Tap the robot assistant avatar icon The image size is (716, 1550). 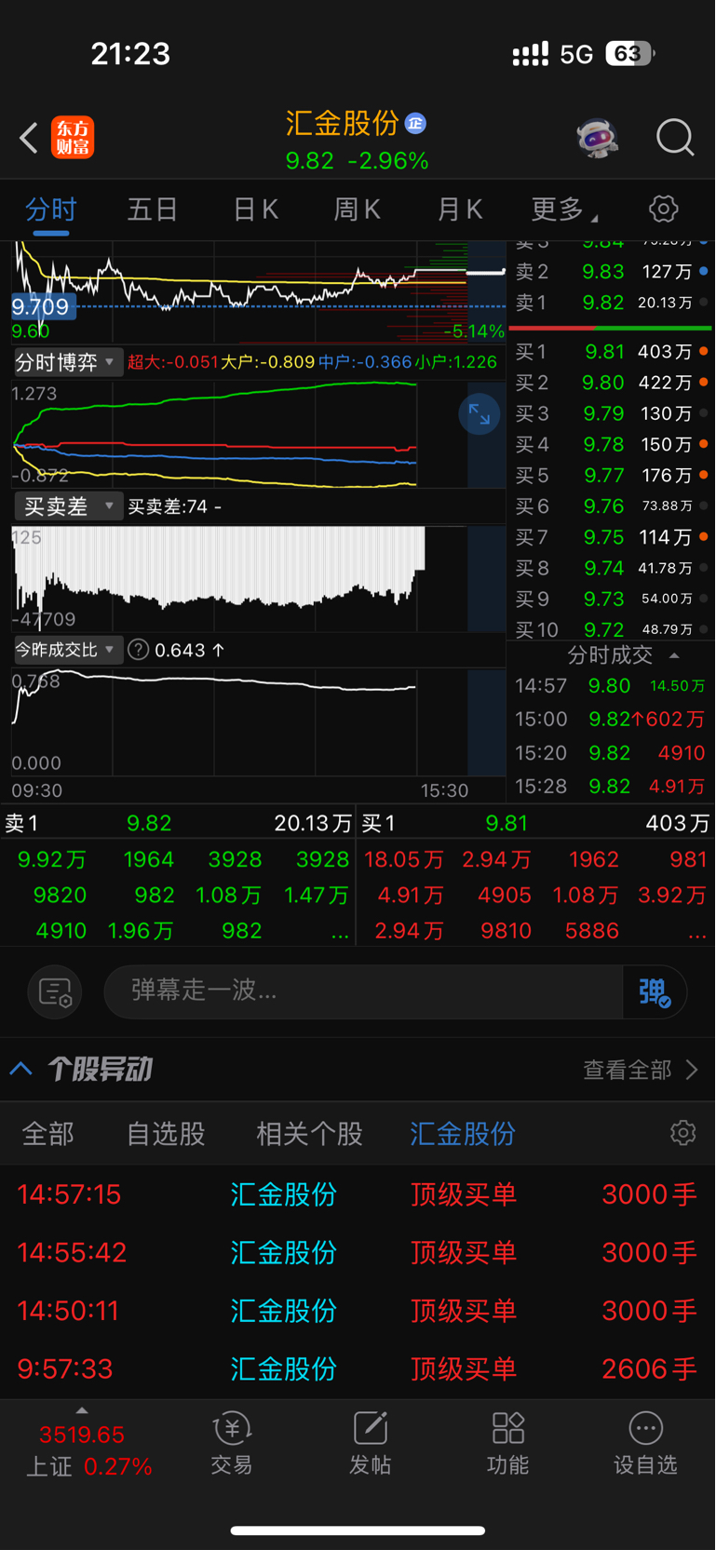point(597,138)
